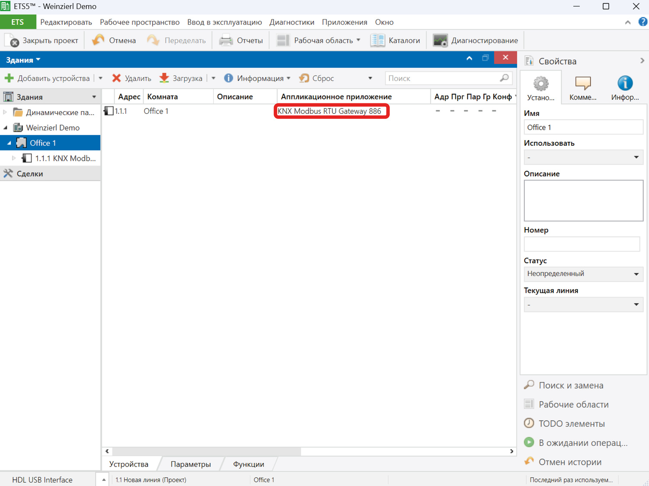Image resolution: width=649 pixels, height=486 pixels.
Task: Open the Диагностики menu
Action: [x=292, y=22]
